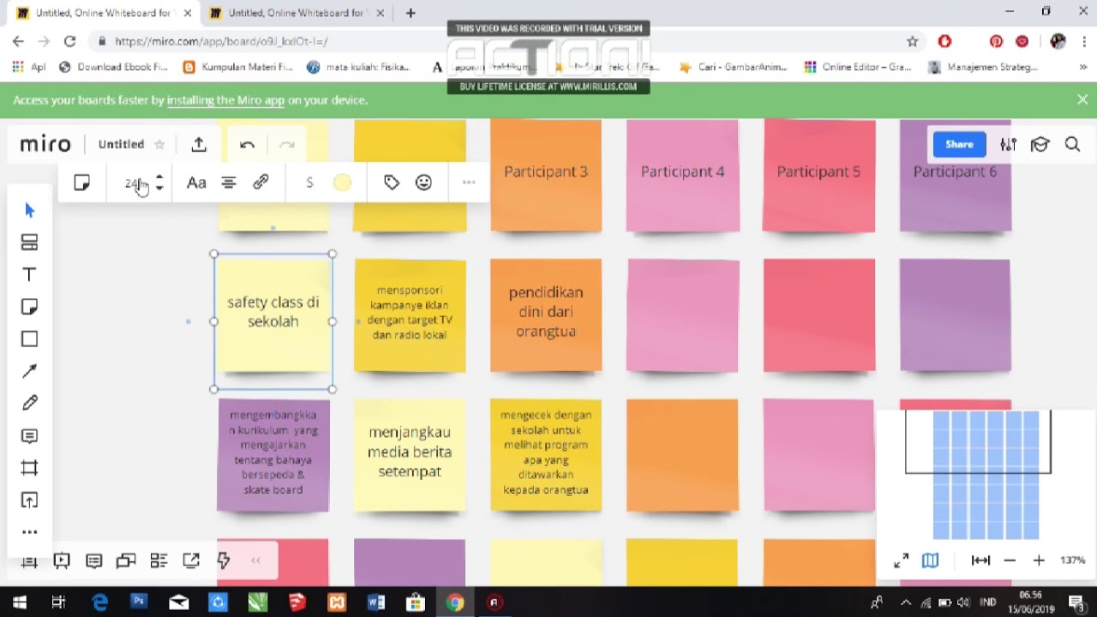Open the lightning activity icon
Viewport: 1097px width, 617px height.
pyautogui.click(x=224, y=560)
